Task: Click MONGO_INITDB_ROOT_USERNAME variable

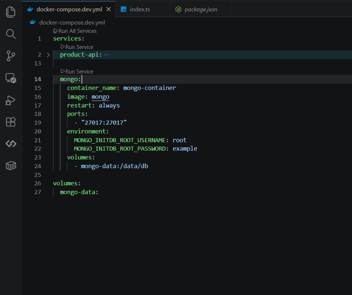Action: point(120,140)
